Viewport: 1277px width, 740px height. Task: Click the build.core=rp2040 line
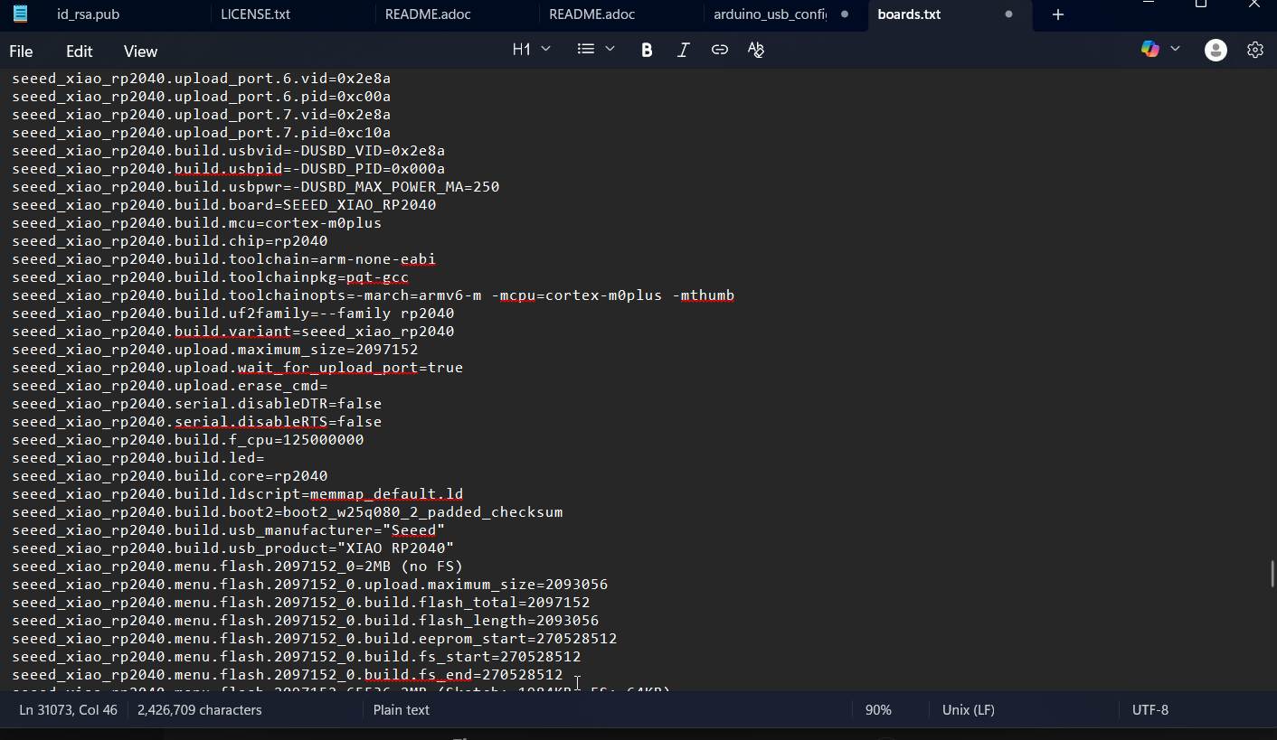[x=170, y=476]
